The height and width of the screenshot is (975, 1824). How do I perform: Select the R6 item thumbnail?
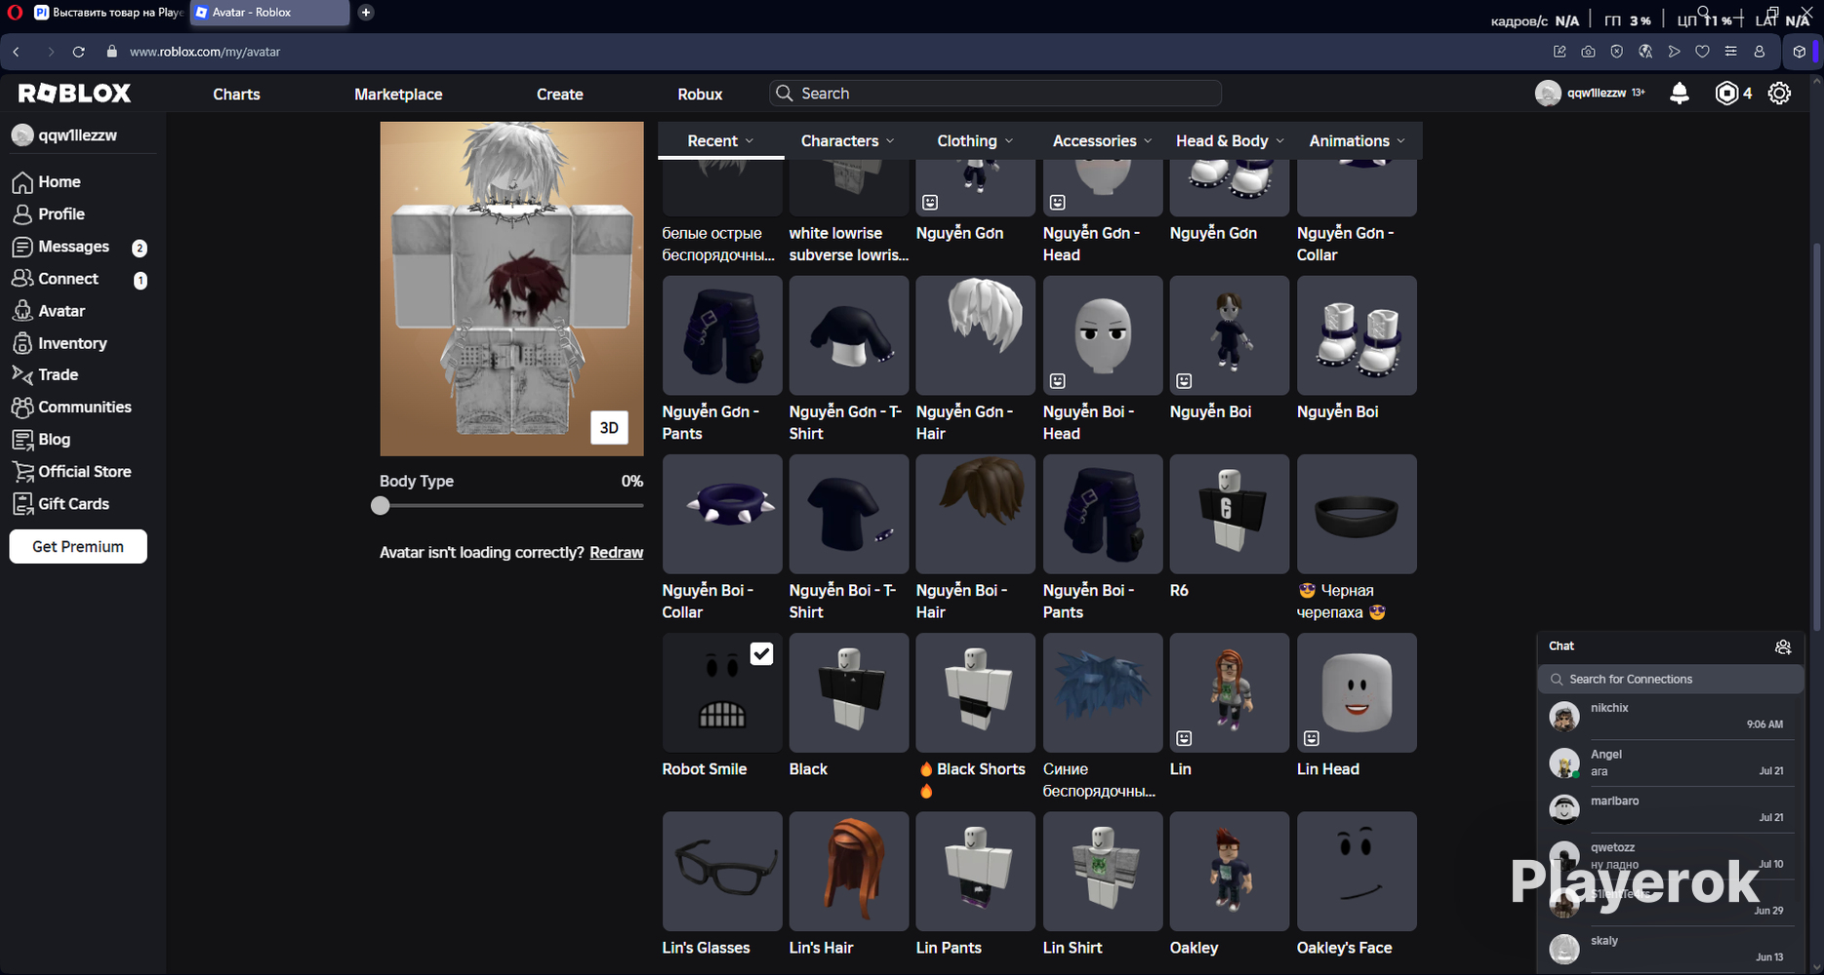[x=1230, y=514]
